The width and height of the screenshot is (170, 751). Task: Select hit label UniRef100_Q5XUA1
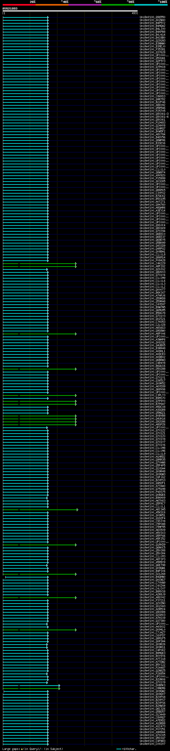coord(152,58)
